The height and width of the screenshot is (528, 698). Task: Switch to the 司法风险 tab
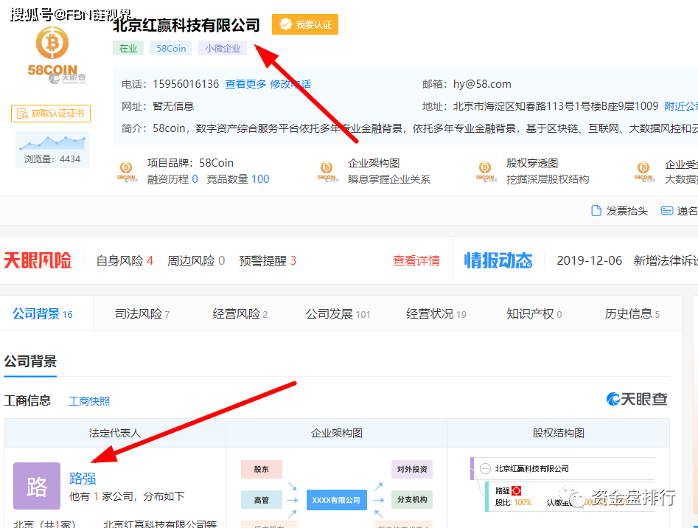tap(142, 314)
